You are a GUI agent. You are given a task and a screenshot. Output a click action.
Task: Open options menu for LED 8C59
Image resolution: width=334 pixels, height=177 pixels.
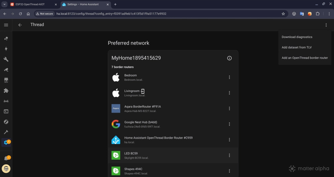coord(229,155)
